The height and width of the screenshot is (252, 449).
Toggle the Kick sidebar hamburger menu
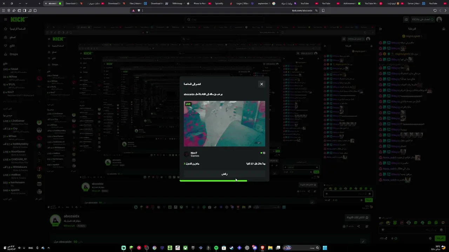pos(5,20)
